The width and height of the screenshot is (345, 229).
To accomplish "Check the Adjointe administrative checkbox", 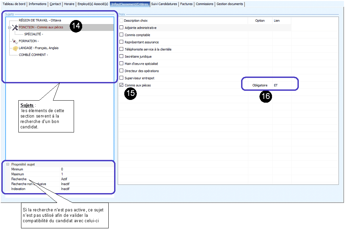I will click(122, 28).
